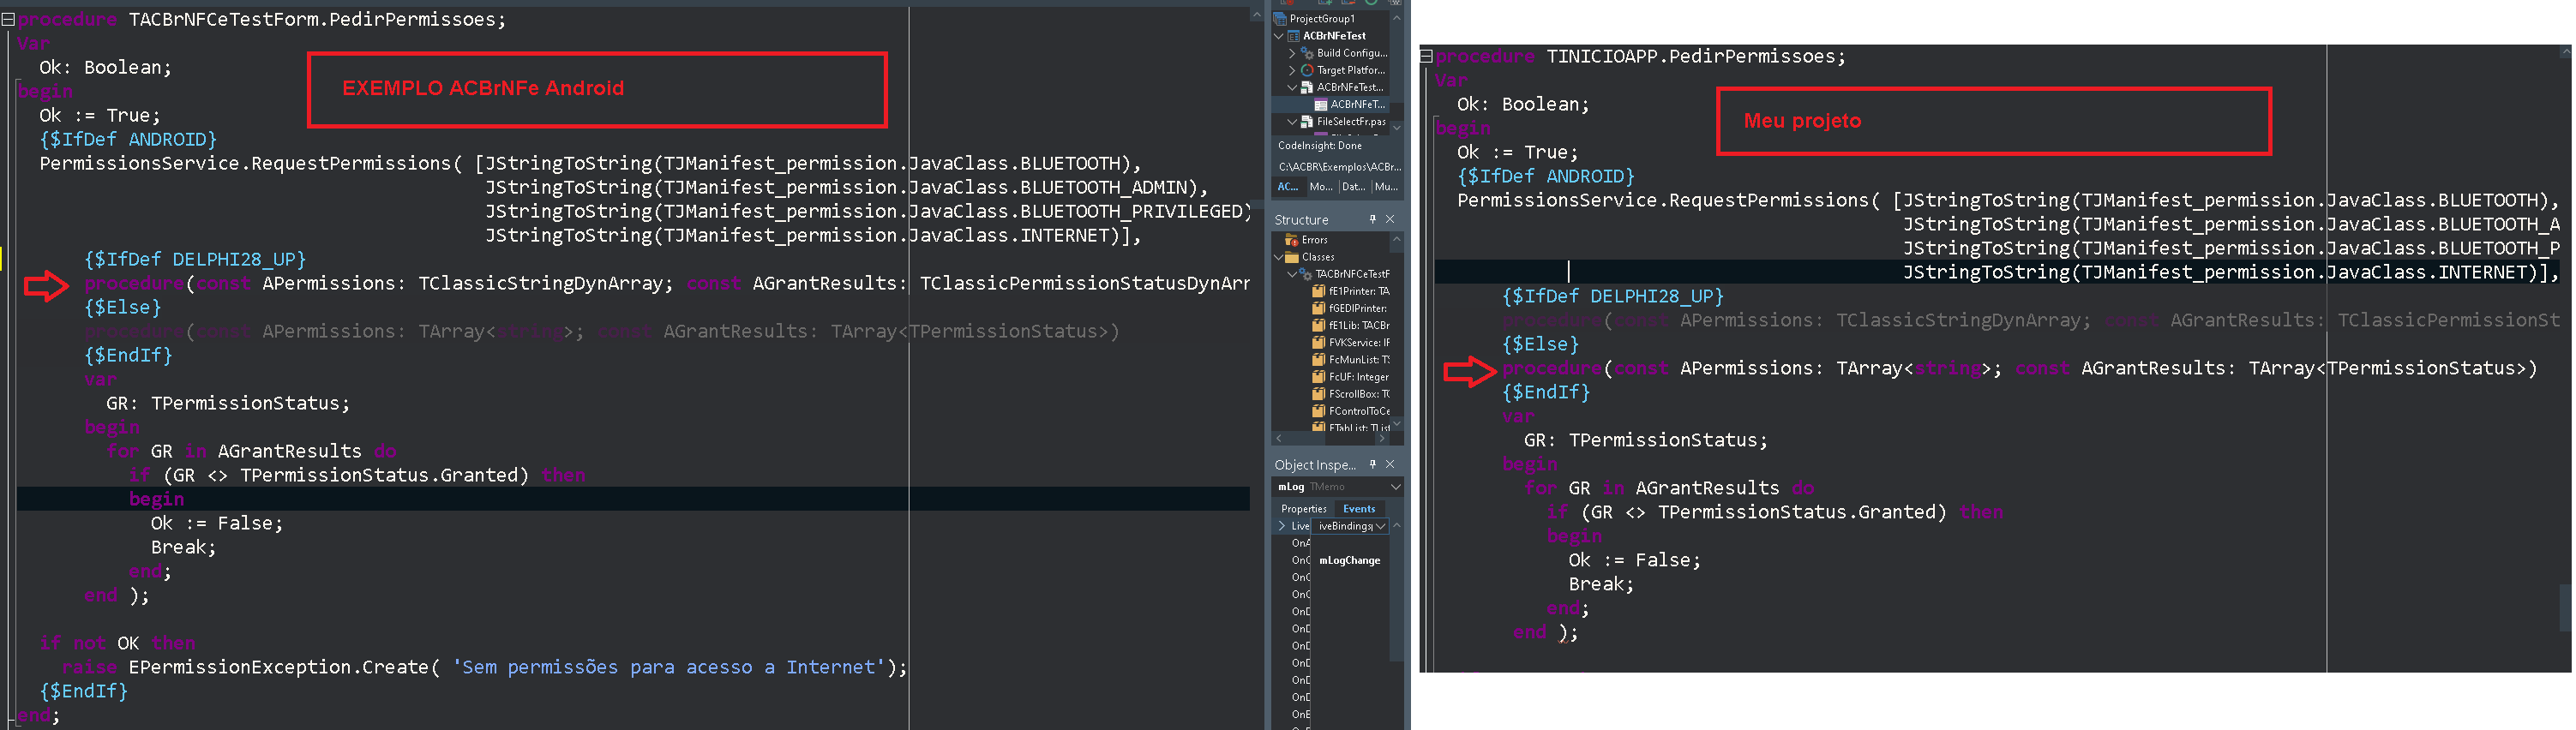2576x730 pixels.
Task: Click the FControlToCenter field icon
Action: [1318, 411]
